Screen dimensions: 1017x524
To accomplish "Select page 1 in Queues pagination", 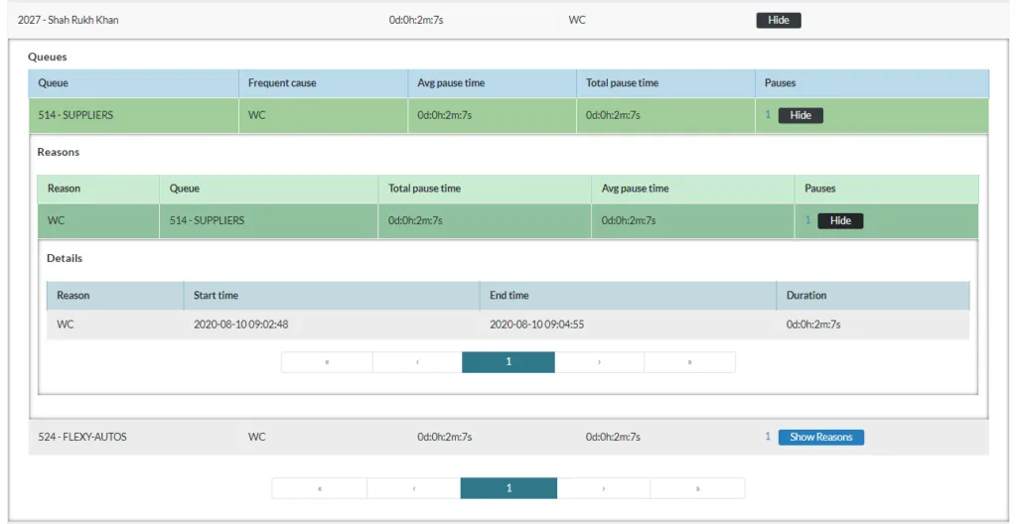I will tap(508, 488).
